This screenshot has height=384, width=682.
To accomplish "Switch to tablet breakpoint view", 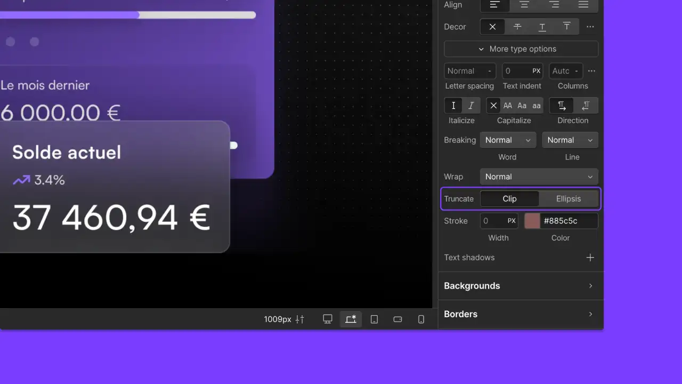I will point(374,319).
